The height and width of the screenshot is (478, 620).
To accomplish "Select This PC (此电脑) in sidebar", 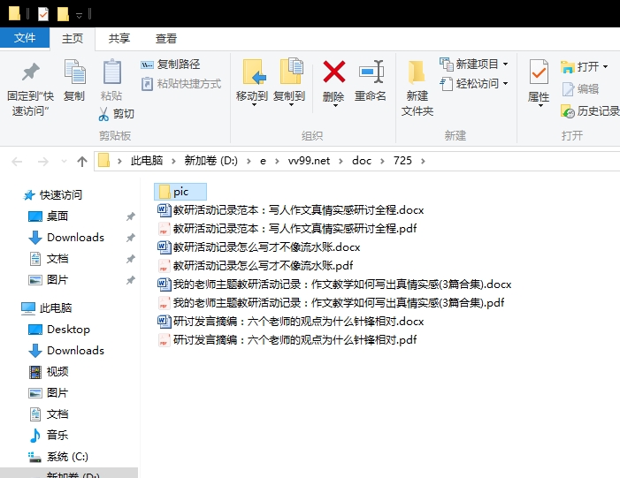I will point(56,308).
